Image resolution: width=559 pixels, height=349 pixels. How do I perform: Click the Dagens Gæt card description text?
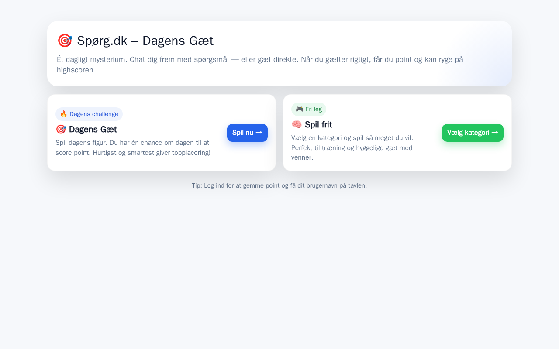pos(133,147)
